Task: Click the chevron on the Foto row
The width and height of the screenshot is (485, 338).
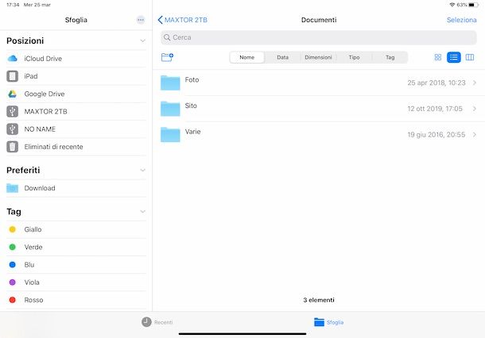Action: point(475,83)
